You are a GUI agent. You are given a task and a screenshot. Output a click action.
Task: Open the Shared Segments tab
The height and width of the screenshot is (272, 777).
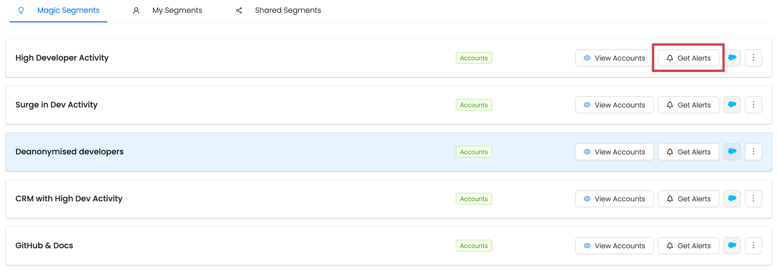click(x=288, y=10)
